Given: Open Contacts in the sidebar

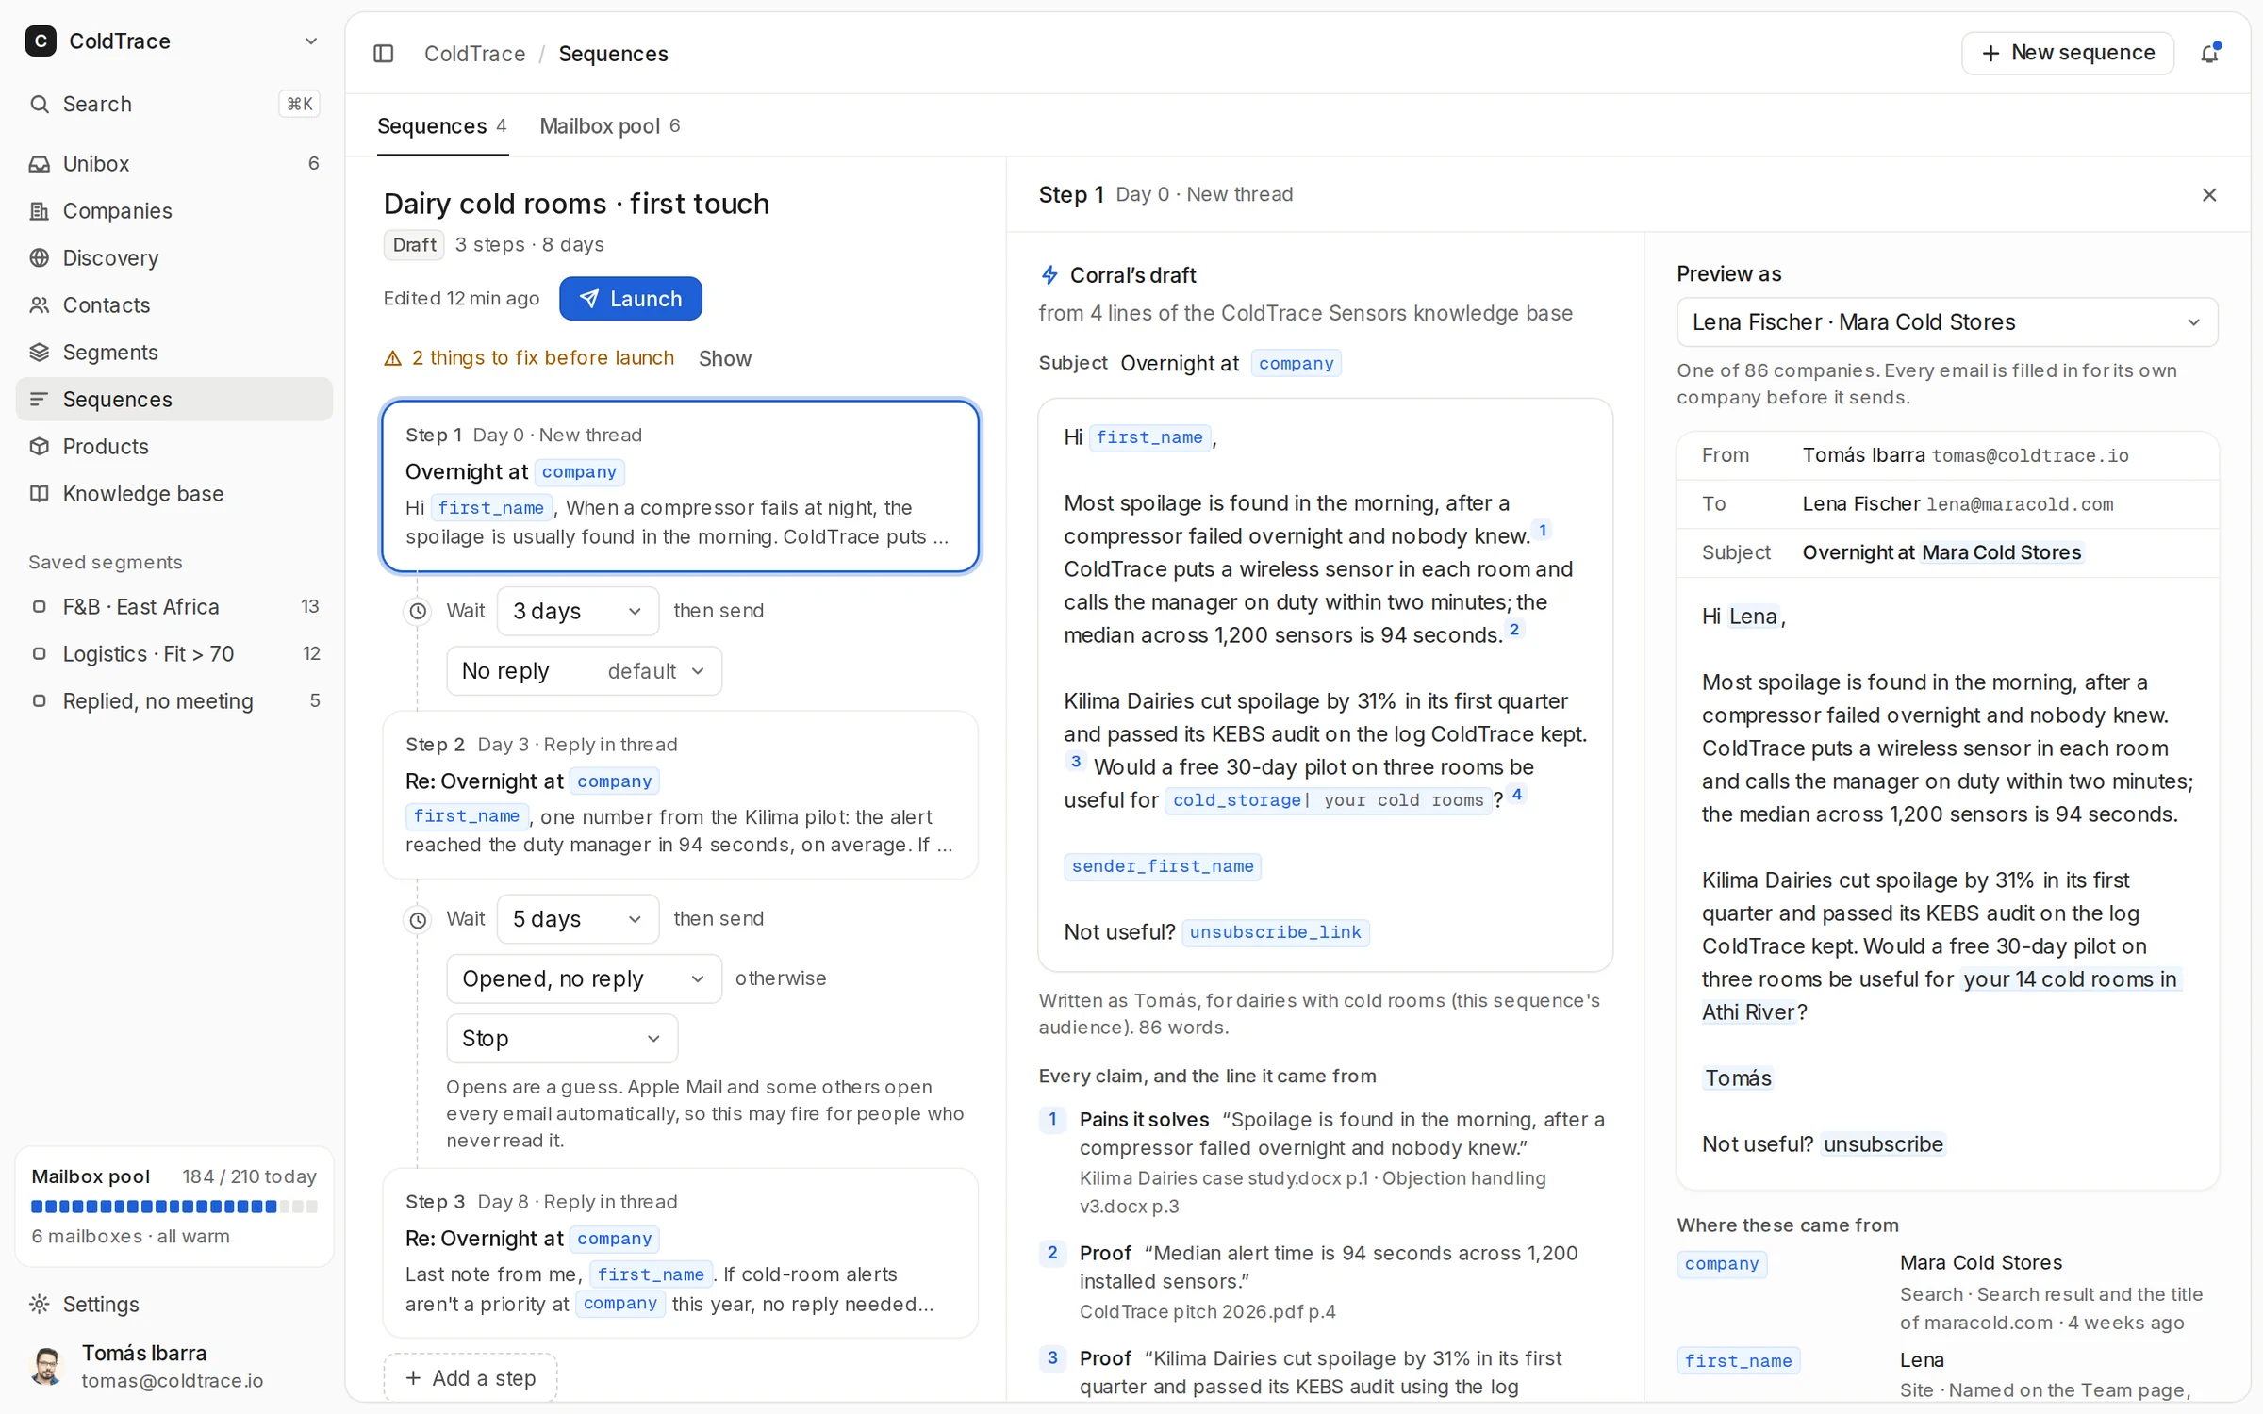Looking at the screenshot, I should pyautogui.click(x=174, y=304).
